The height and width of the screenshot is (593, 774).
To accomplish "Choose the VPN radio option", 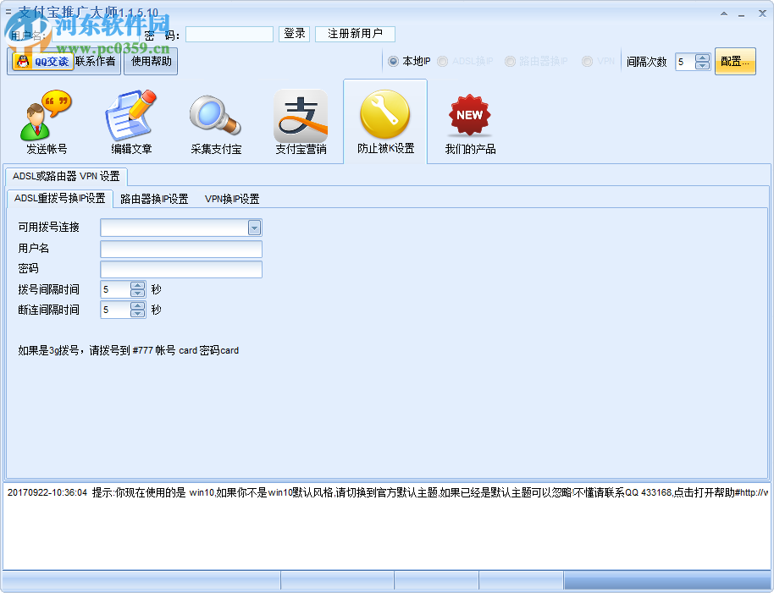I will (x=586, y=61).
